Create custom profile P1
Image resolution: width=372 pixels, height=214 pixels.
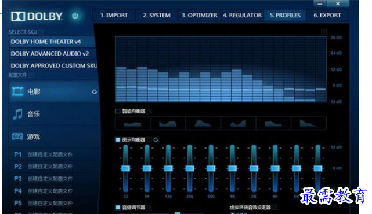tap(43, 154)
